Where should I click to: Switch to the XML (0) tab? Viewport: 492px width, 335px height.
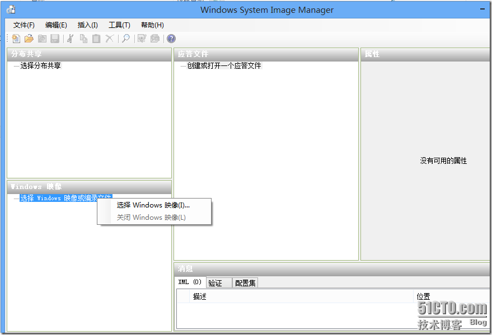coord(190,282)
